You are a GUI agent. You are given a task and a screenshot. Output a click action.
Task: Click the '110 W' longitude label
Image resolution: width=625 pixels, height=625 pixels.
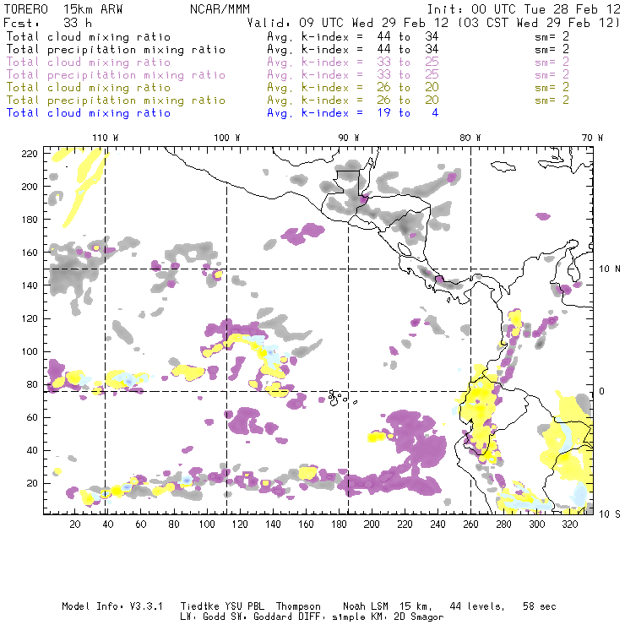[106, 138]
